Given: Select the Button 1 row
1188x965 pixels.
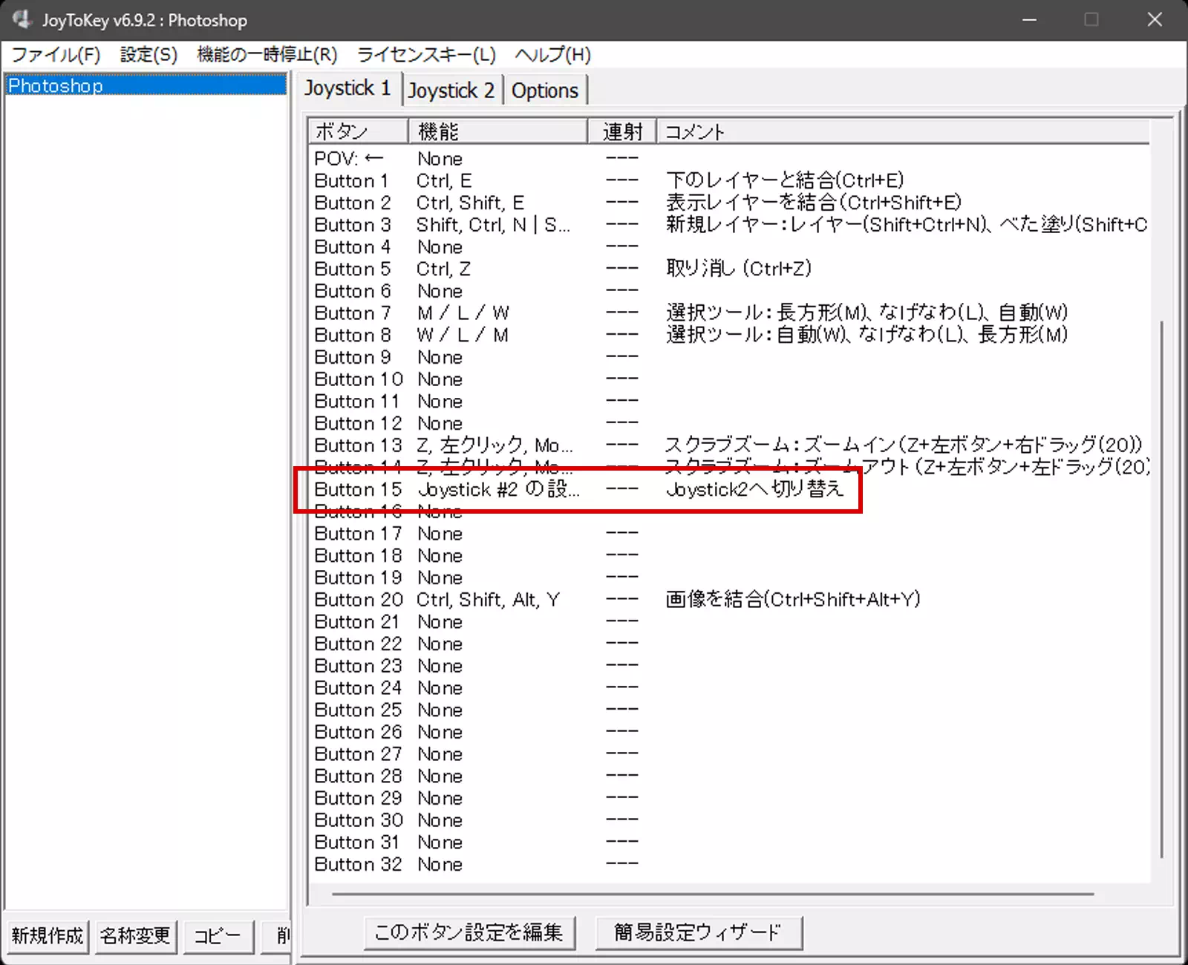Looking at the screenshot, I should click(x=730, y=181).
